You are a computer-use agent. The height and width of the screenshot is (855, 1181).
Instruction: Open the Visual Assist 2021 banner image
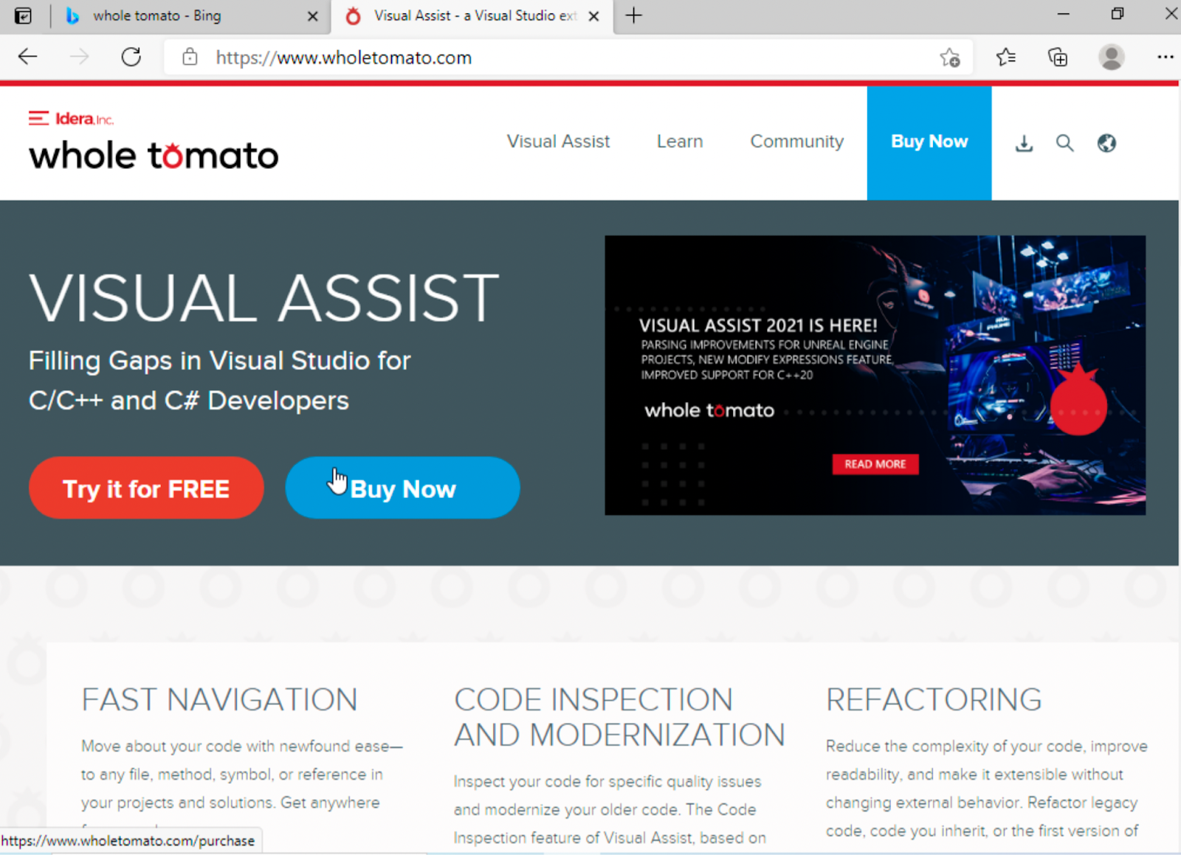(875, 375)
